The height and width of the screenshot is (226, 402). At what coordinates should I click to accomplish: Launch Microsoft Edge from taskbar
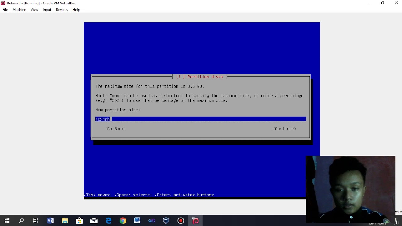pos(108,221)
